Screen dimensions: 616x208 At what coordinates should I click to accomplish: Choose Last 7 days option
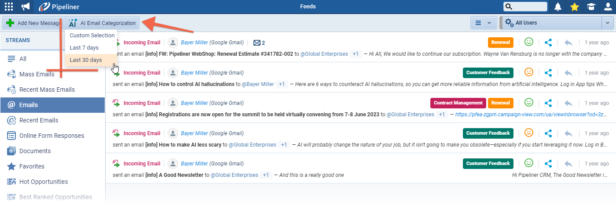click(84, 48)
